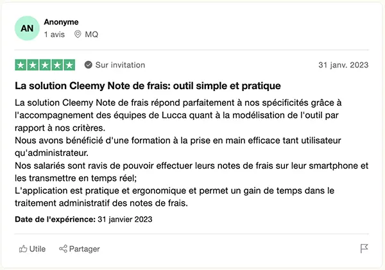The width and height of the screenshot is (385, 270).
Task: Open the Anonyme reviewer profile name
Action: coord(61,22)
